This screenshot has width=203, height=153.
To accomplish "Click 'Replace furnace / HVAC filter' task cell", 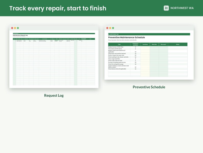I will pos(119,47).
